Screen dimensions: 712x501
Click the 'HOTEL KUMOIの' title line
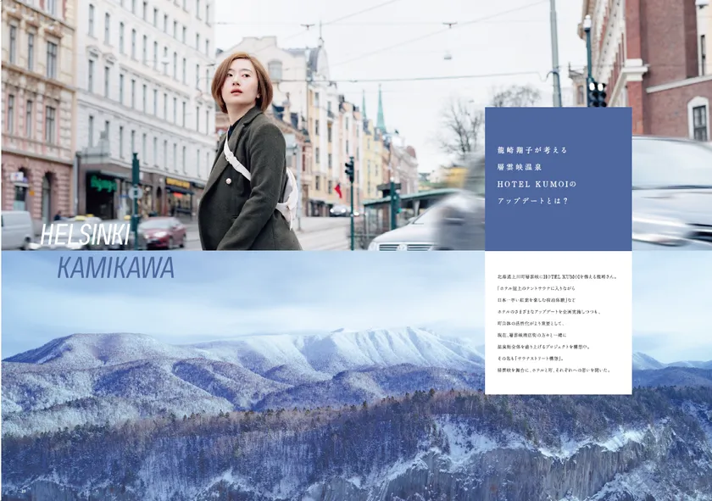pos(537,184)
